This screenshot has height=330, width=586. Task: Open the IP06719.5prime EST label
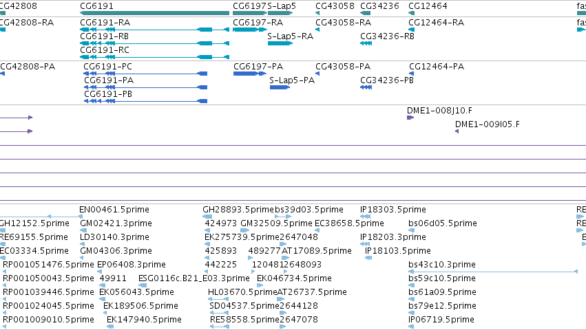pos(441,320)
